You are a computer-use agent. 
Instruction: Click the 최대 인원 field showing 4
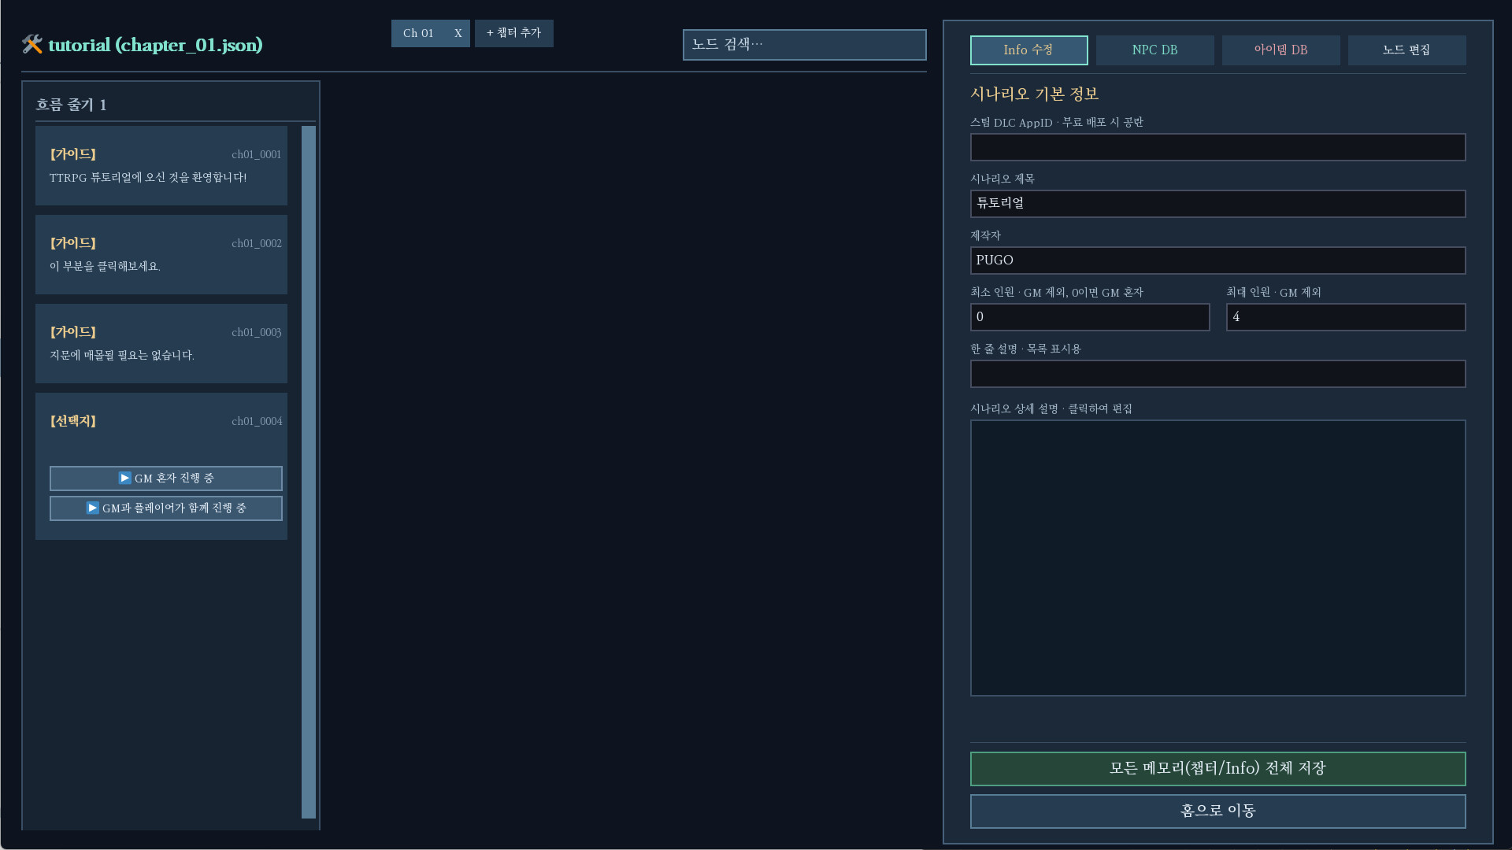click(x=1345, y=317)
